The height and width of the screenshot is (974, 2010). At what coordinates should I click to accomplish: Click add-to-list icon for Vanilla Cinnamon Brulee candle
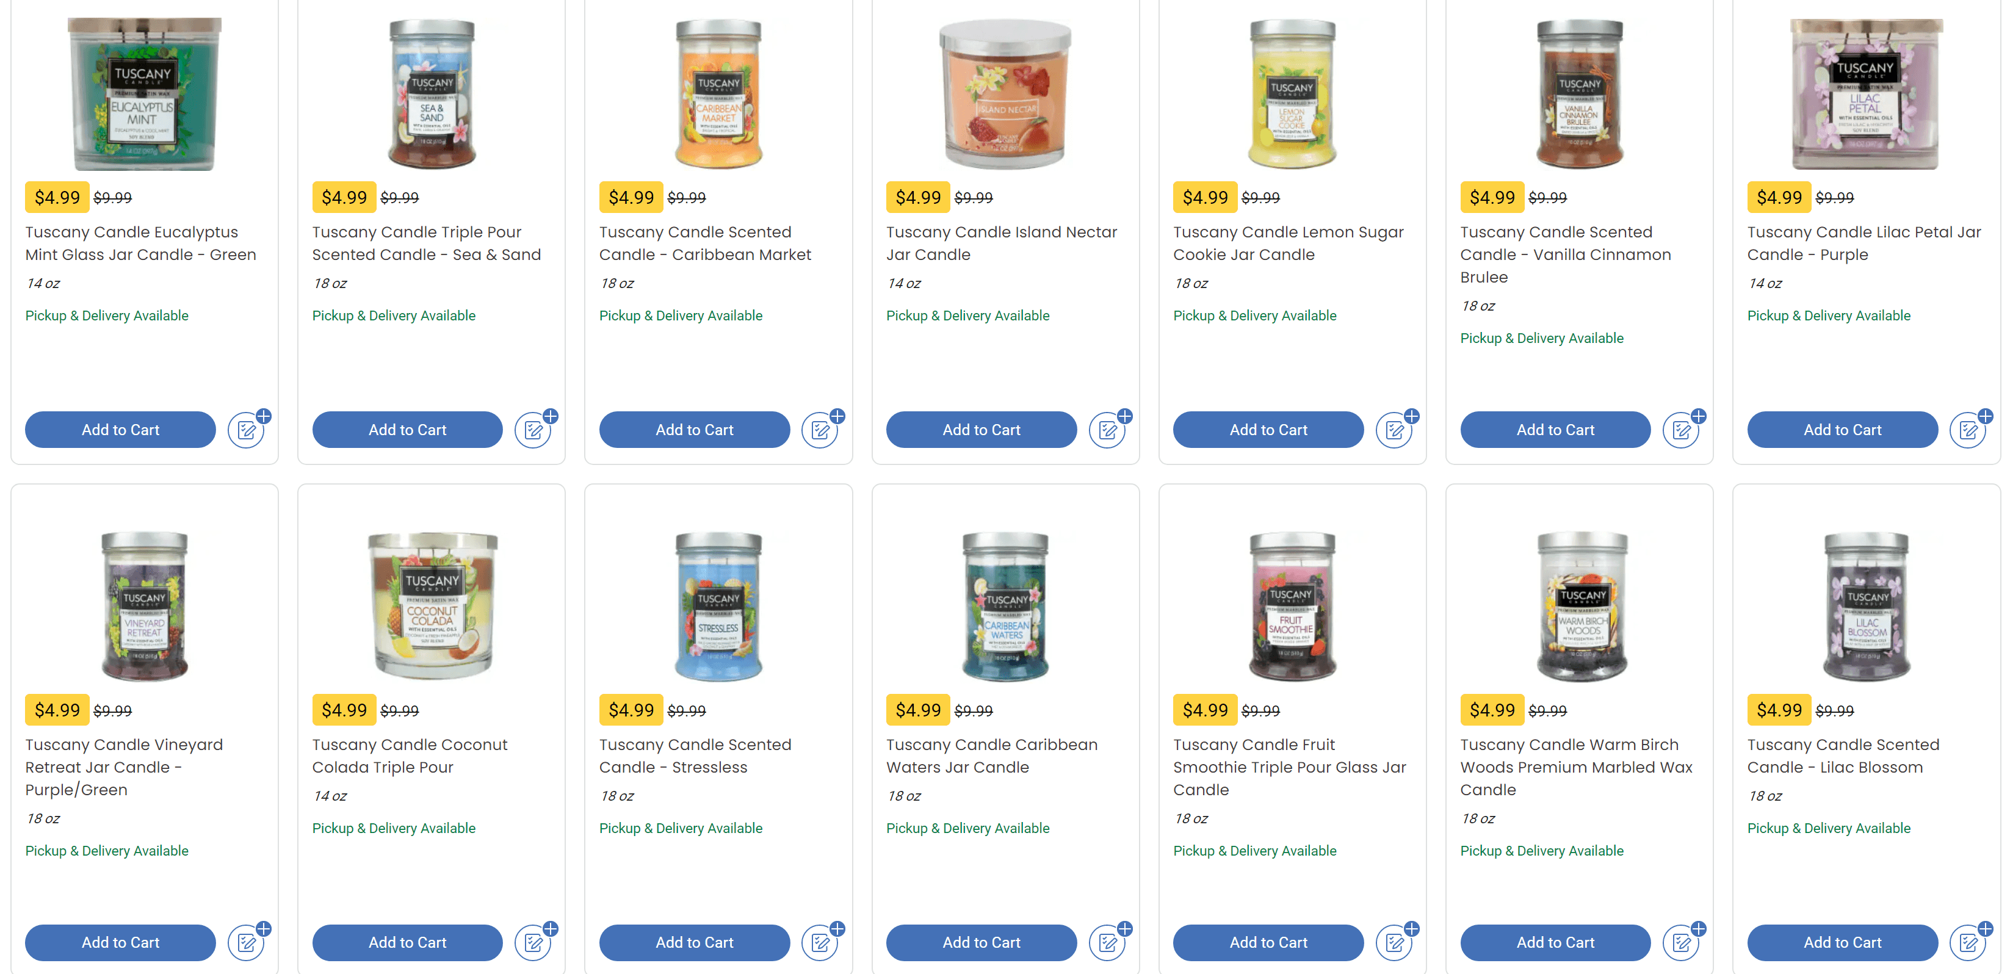(1683, 430)
